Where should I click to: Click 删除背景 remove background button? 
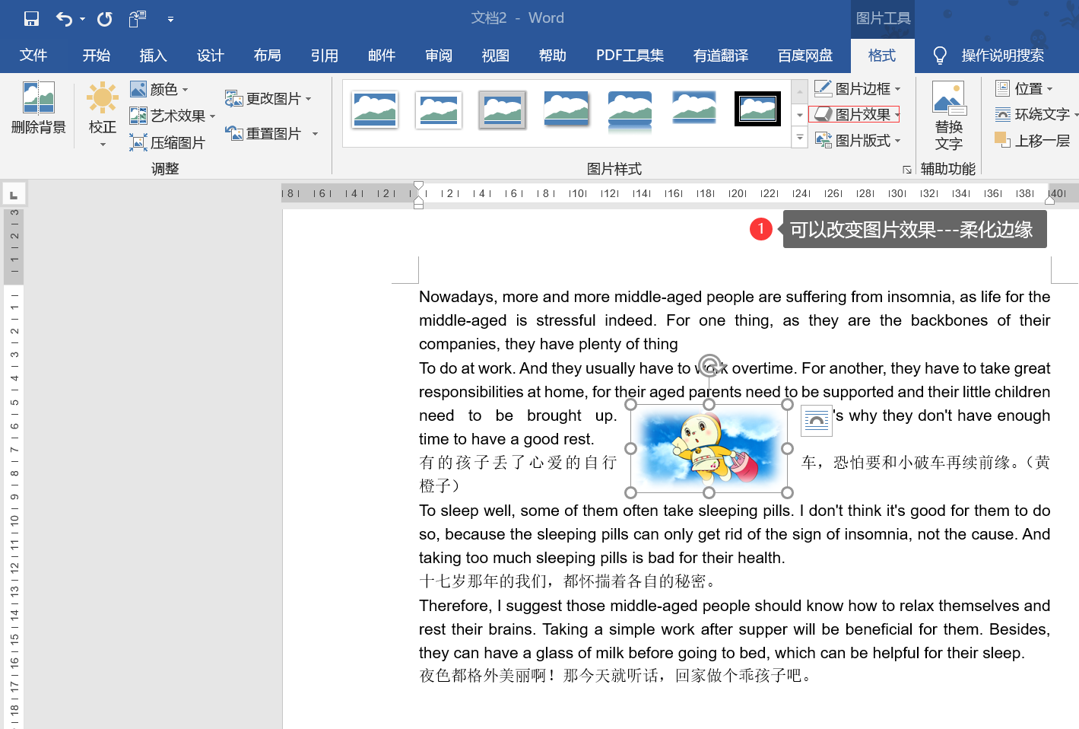[39, 108]
